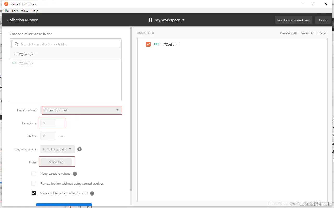This screenshot has width=334, height=208.
Task: Close the Collection Runner window
Action: pos(326,4)
